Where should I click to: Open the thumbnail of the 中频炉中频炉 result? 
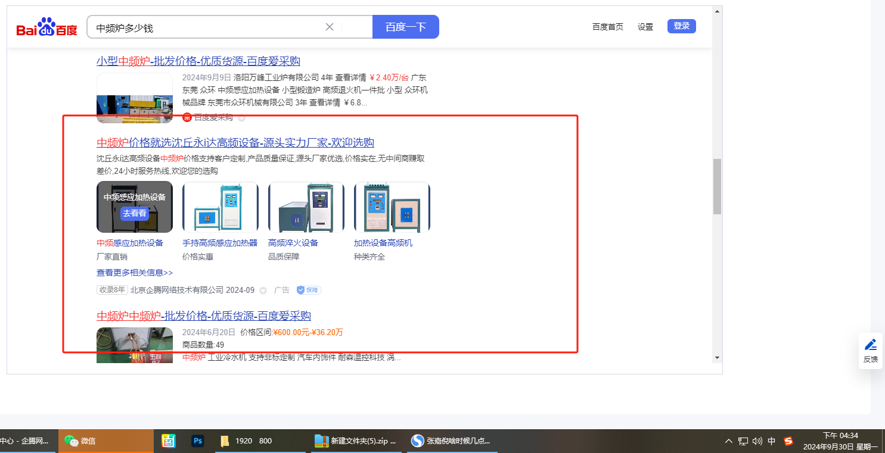click(x=135, y=345)
